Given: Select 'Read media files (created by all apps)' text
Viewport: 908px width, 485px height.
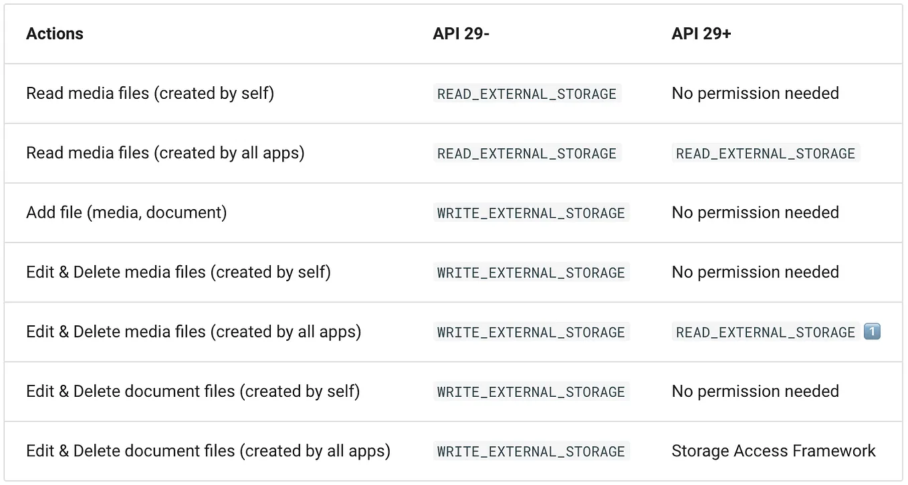Looking at the screenshot, I should pyautogui.click(x=165, y=153).
